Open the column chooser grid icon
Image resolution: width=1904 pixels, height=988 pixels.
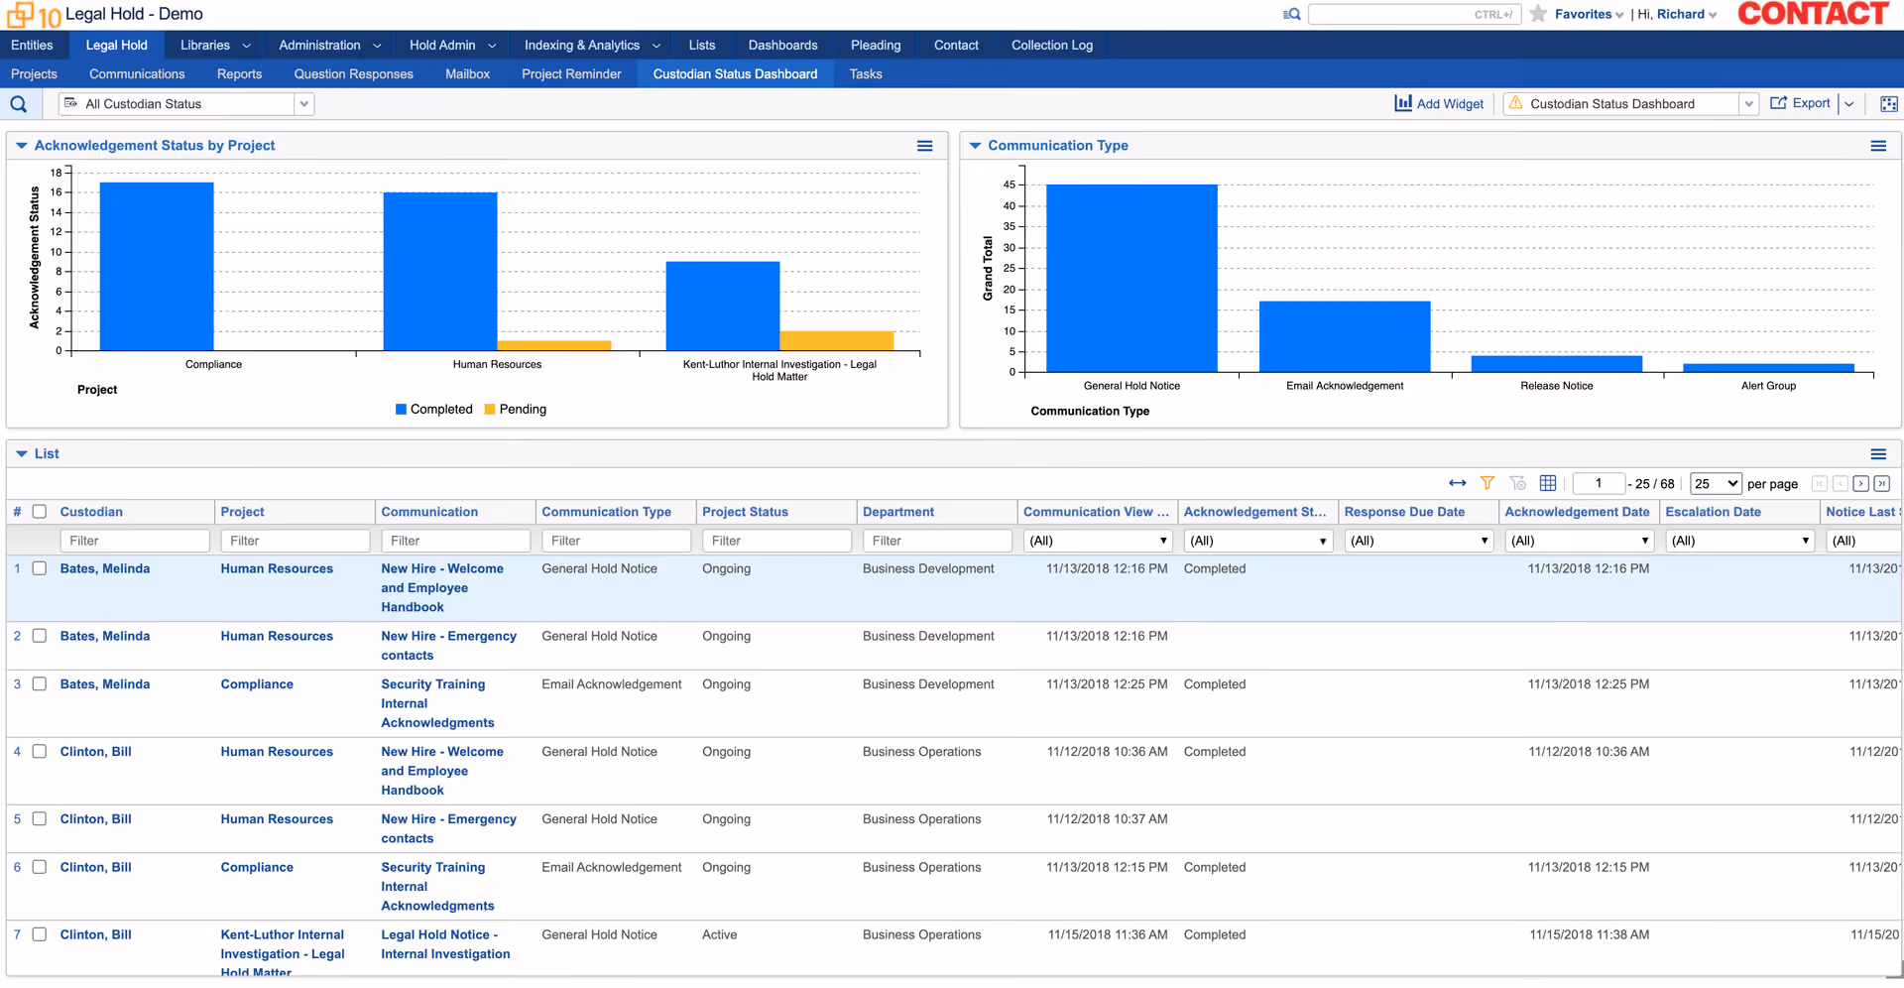pyautogui.click(x=1548, y=483)
